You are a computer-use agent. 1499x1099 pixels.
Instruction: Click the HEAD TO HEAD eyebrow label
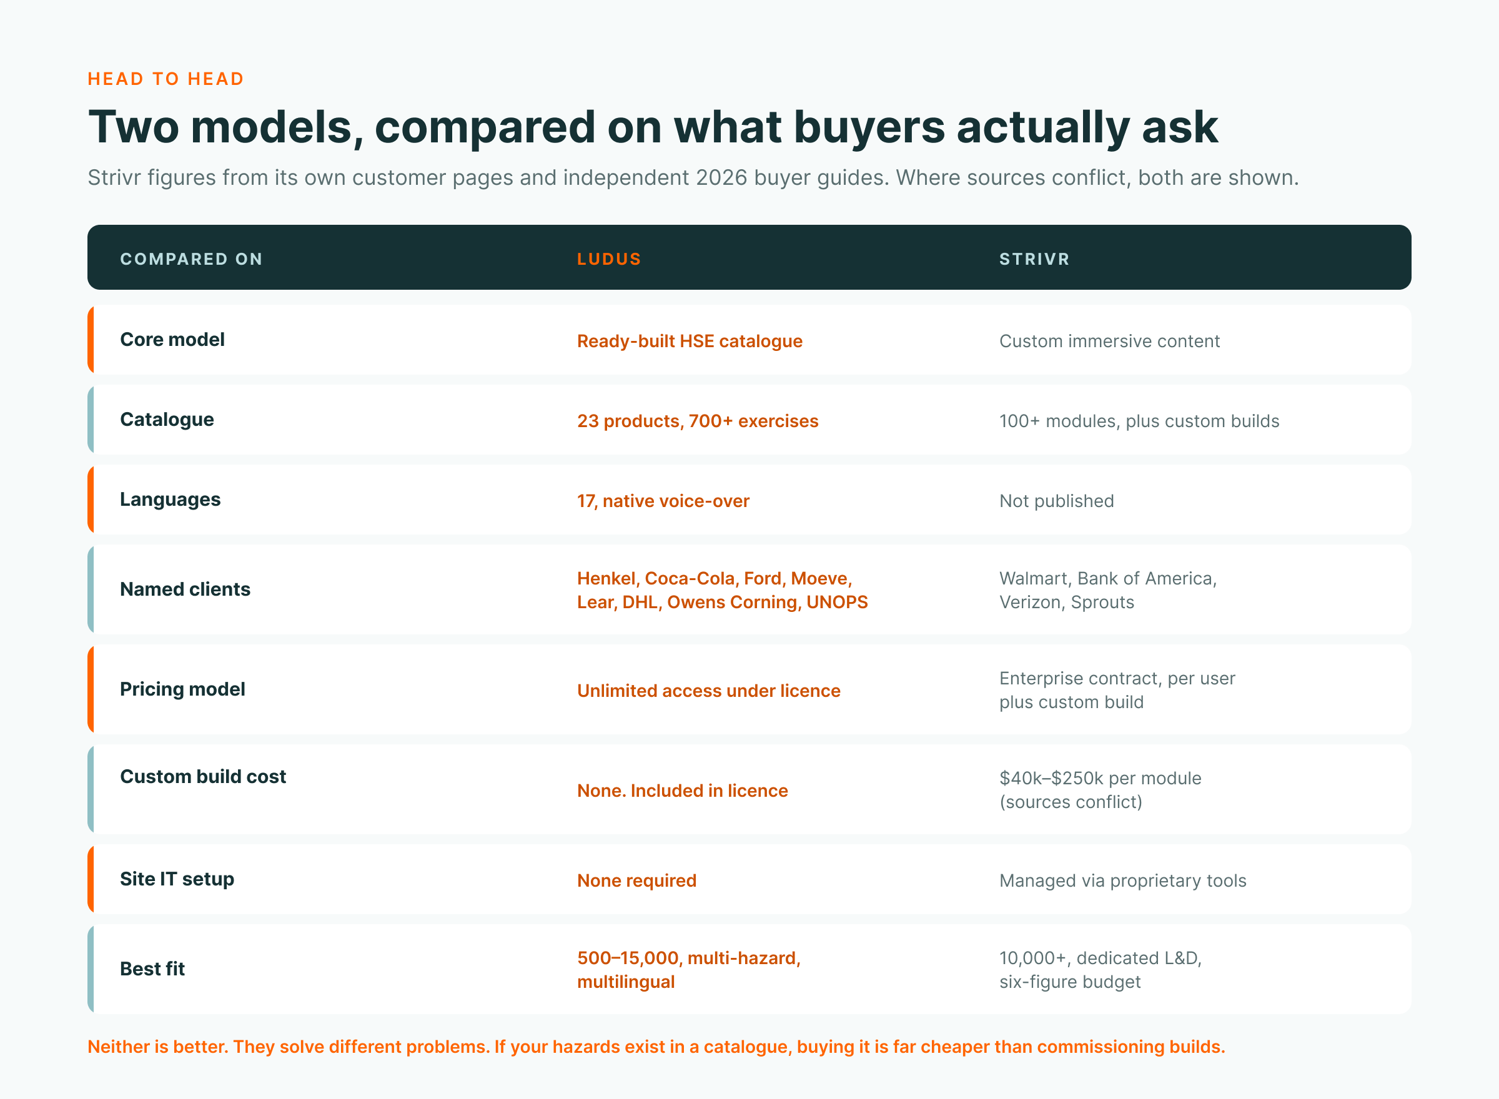coord(166,79)
